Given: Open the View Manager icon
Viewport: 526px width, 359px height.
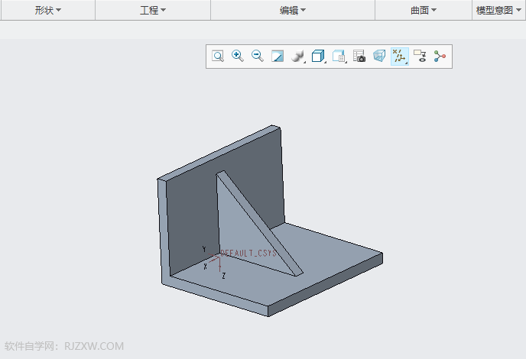Looking at the screenshot, I should pyautogui.click(x=339, y=57).
